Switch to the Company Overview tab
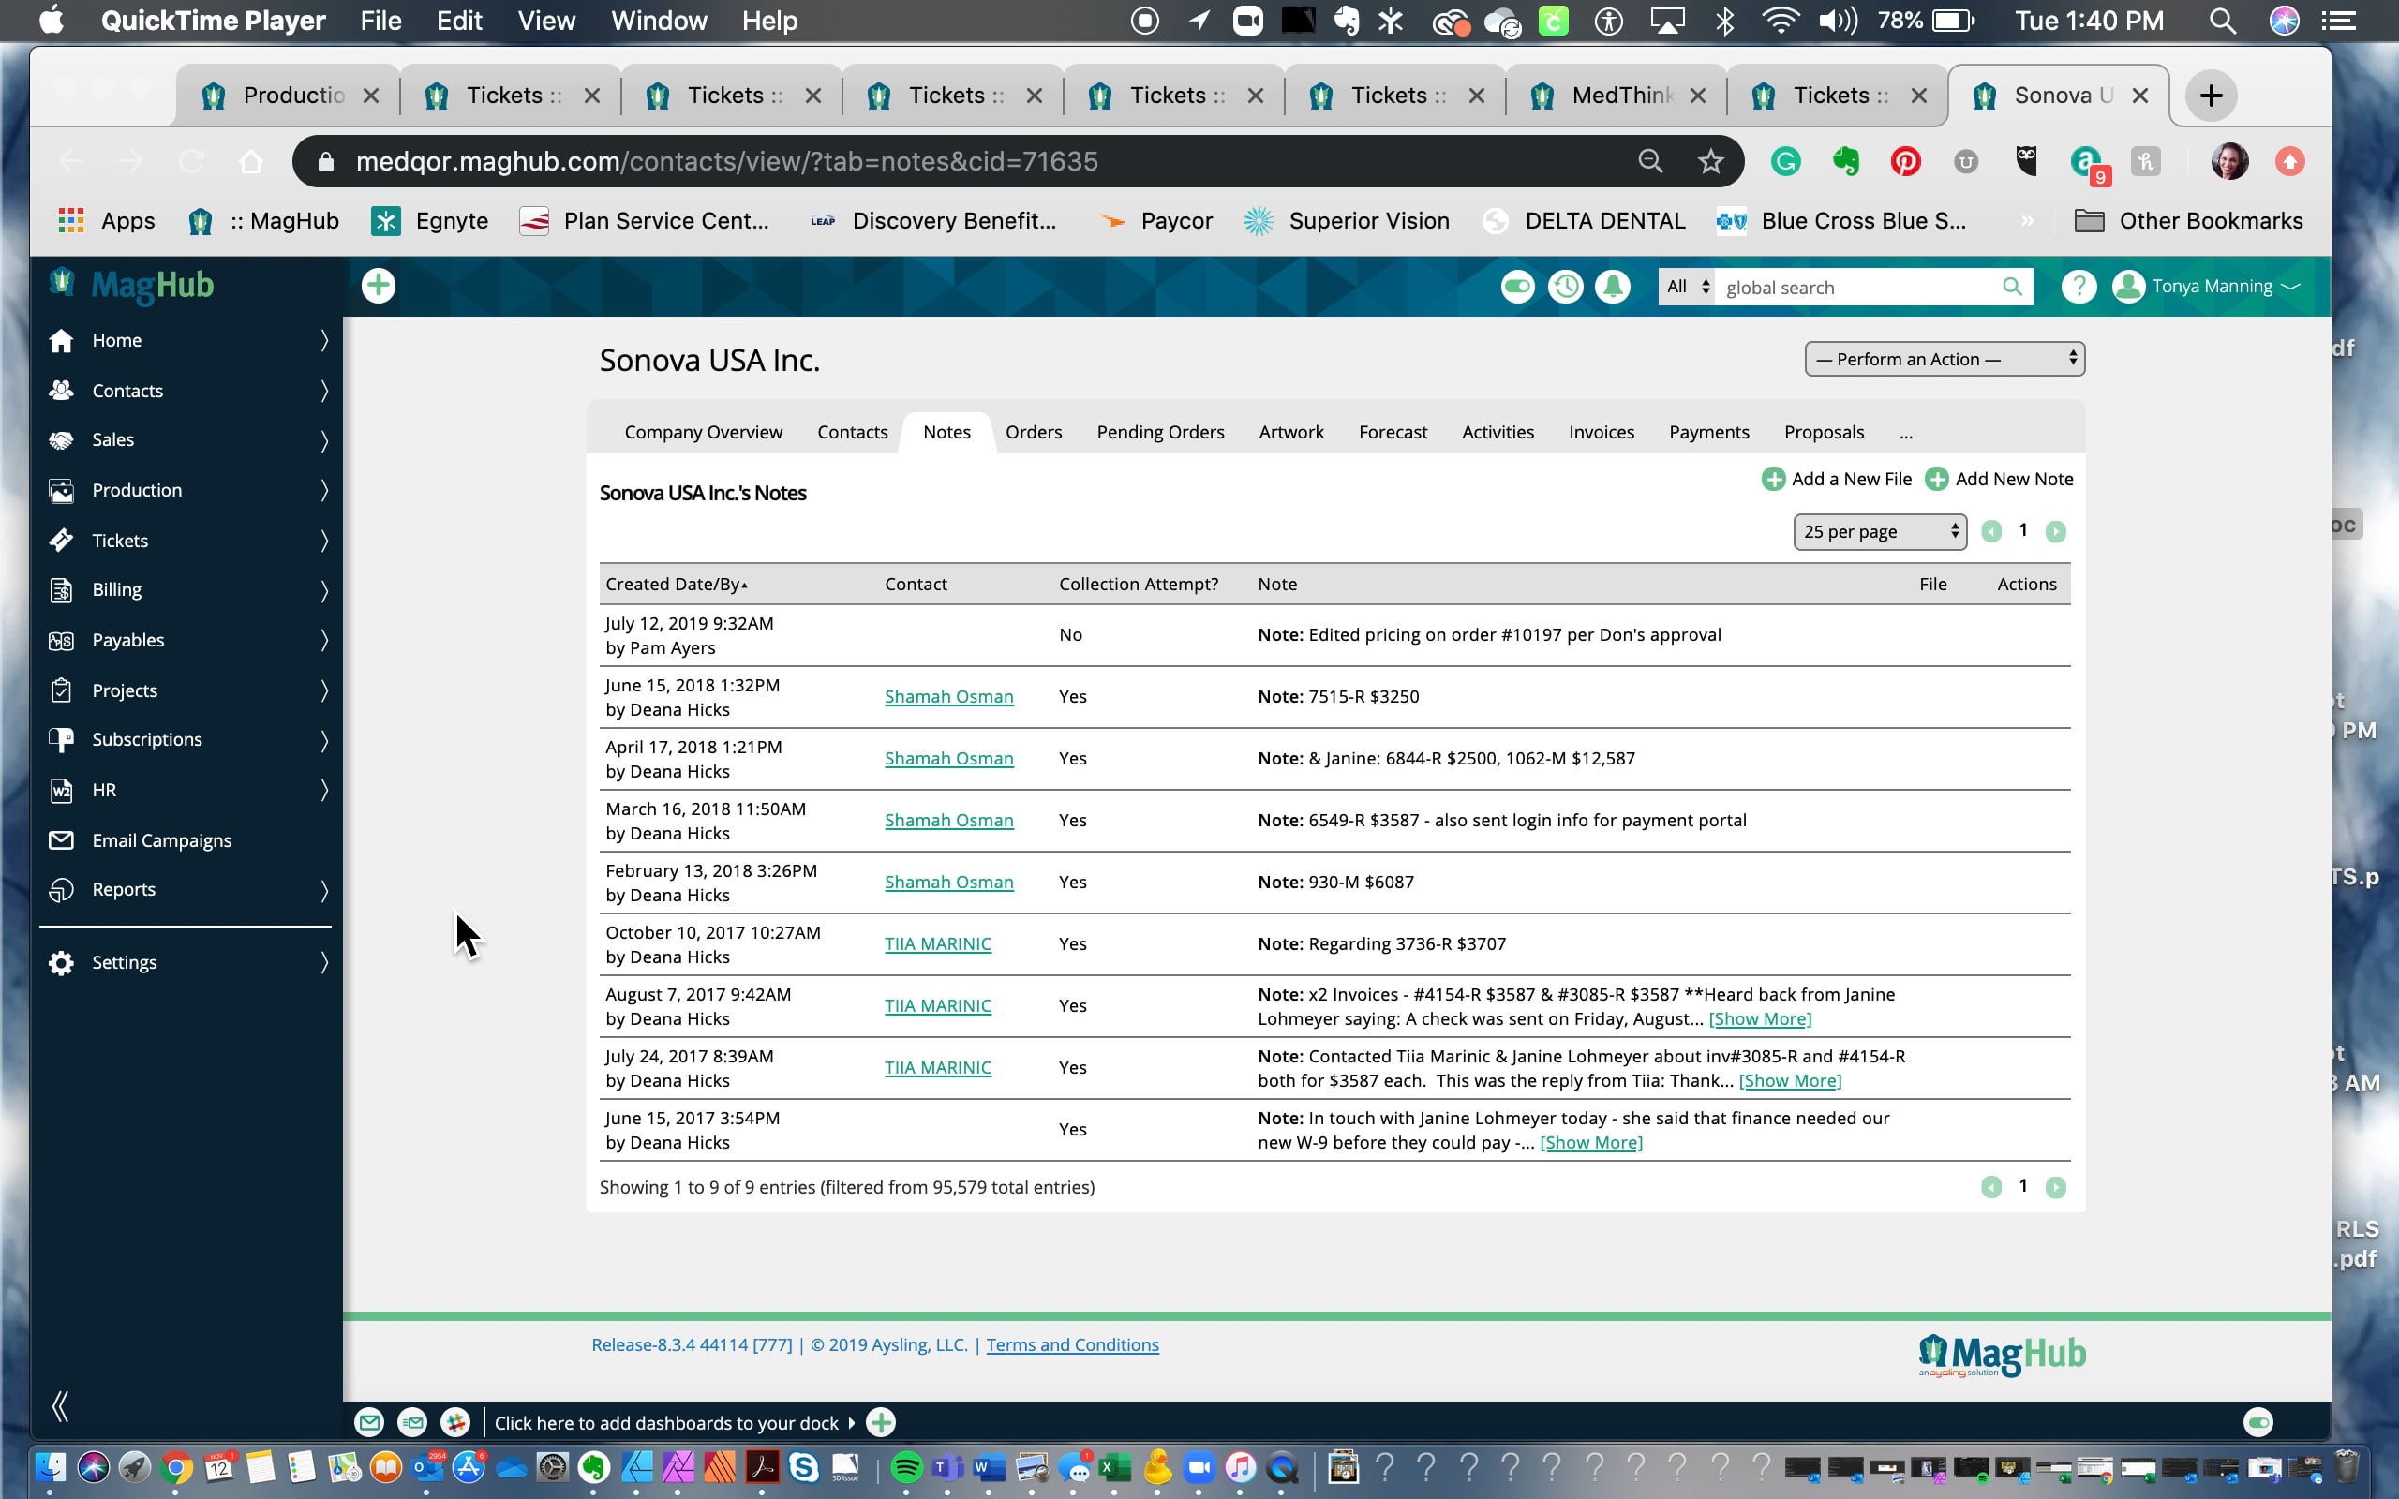The image size is (2399, 1499). tap(703, 432)
